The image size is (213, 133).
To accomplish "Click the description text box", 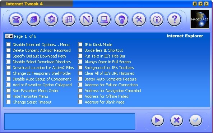I will pos(70,121).
